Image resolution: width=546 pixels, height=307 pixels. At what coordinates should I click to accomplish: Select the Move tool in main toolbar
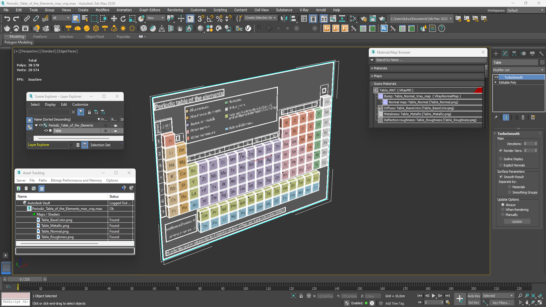pyautogui.click(x=114, y=19)
